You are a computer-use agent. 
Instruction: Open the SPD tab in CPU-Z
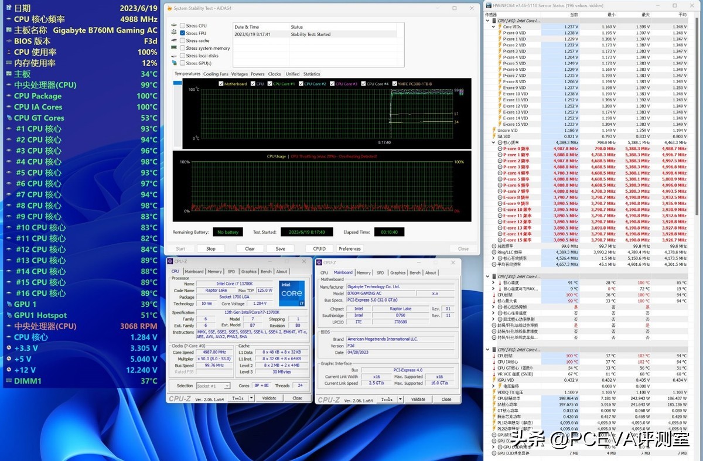pyautogui.click(x=231, y=271)
